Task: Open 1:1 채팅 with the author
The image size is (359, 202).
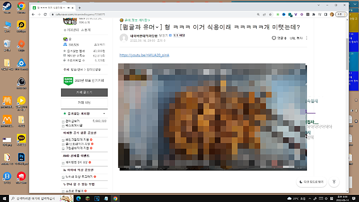Action: [179, 35]
